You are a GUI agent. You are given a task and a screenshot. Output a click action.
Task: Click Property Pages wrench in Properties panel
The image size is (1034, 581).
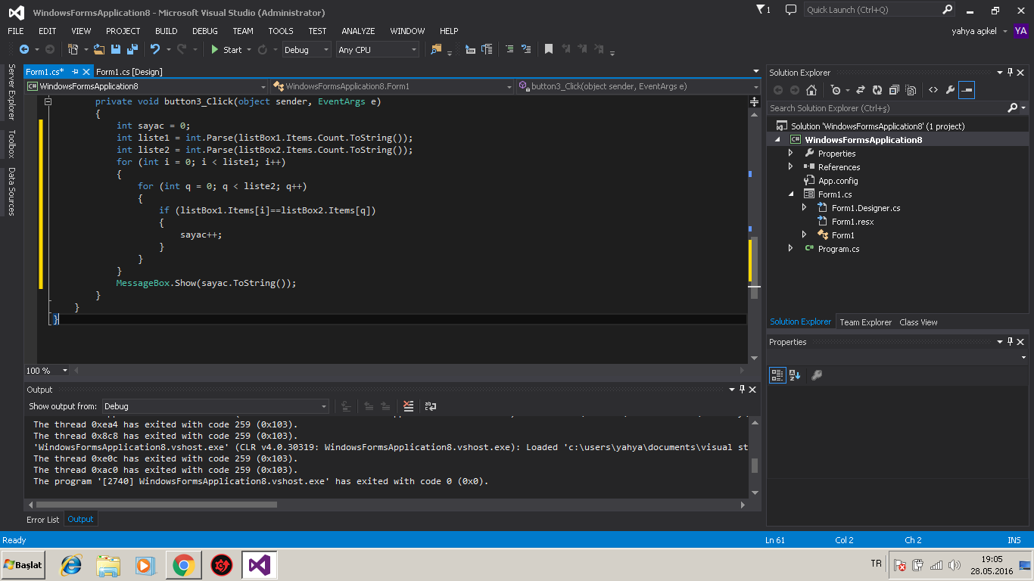[x=817, y=374]
